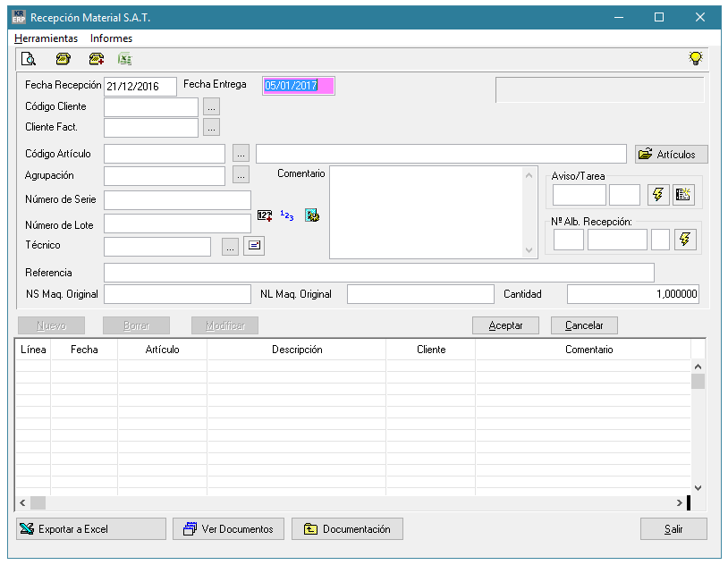Maximize the Recepción Material S.A.T. window

pyautogui.click(x=659, y=17)
